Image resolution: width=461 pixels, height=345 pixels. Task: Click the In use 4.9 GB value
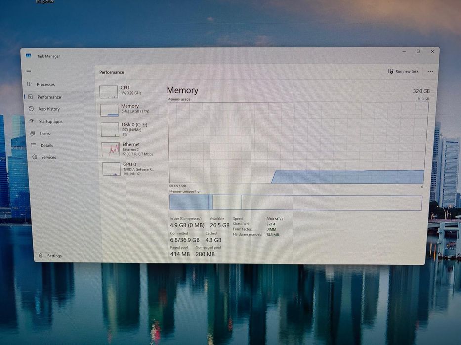point(187,225)
